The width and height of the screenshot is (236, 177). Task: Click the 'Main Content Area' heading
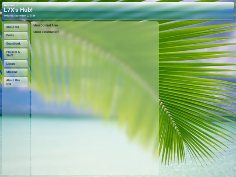[45, 25]
